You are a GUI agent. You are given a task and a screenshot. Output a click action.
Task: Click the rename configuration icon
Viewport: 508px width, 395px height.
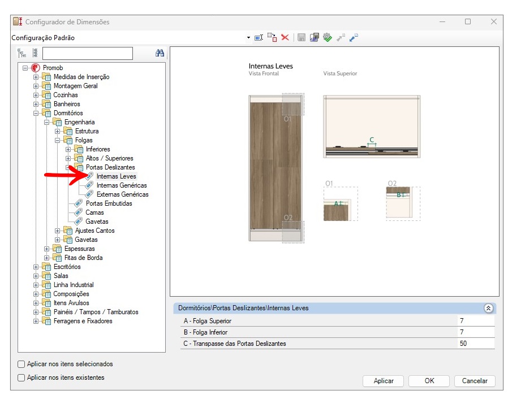coord(259,38)
